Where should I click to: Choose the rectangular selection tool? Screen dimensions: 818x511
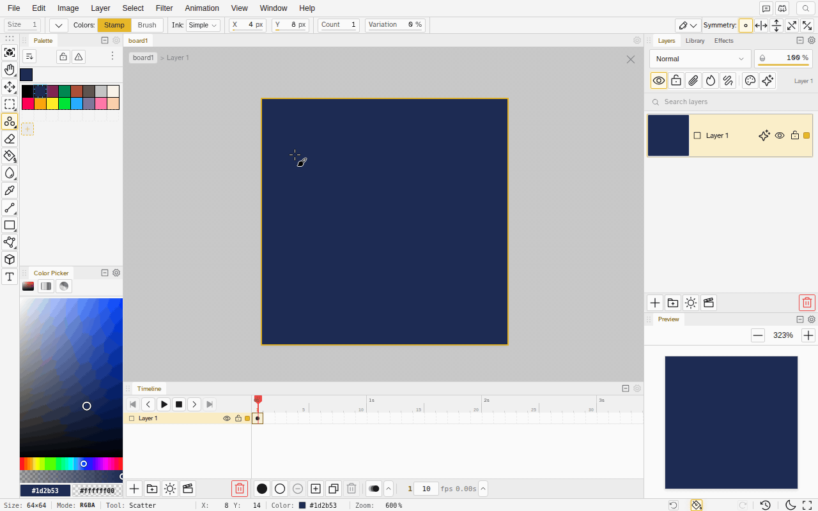pos(10,104)
